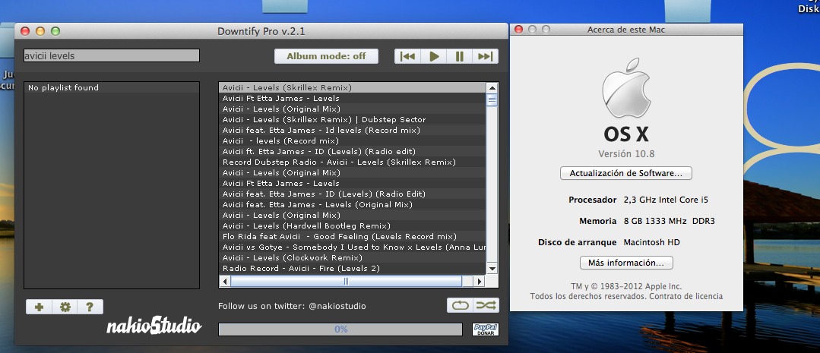Select 'Avicii feat. Etta James - Levels (Original Mix)'
Screen dimensions: 820x353
(353, 205)
